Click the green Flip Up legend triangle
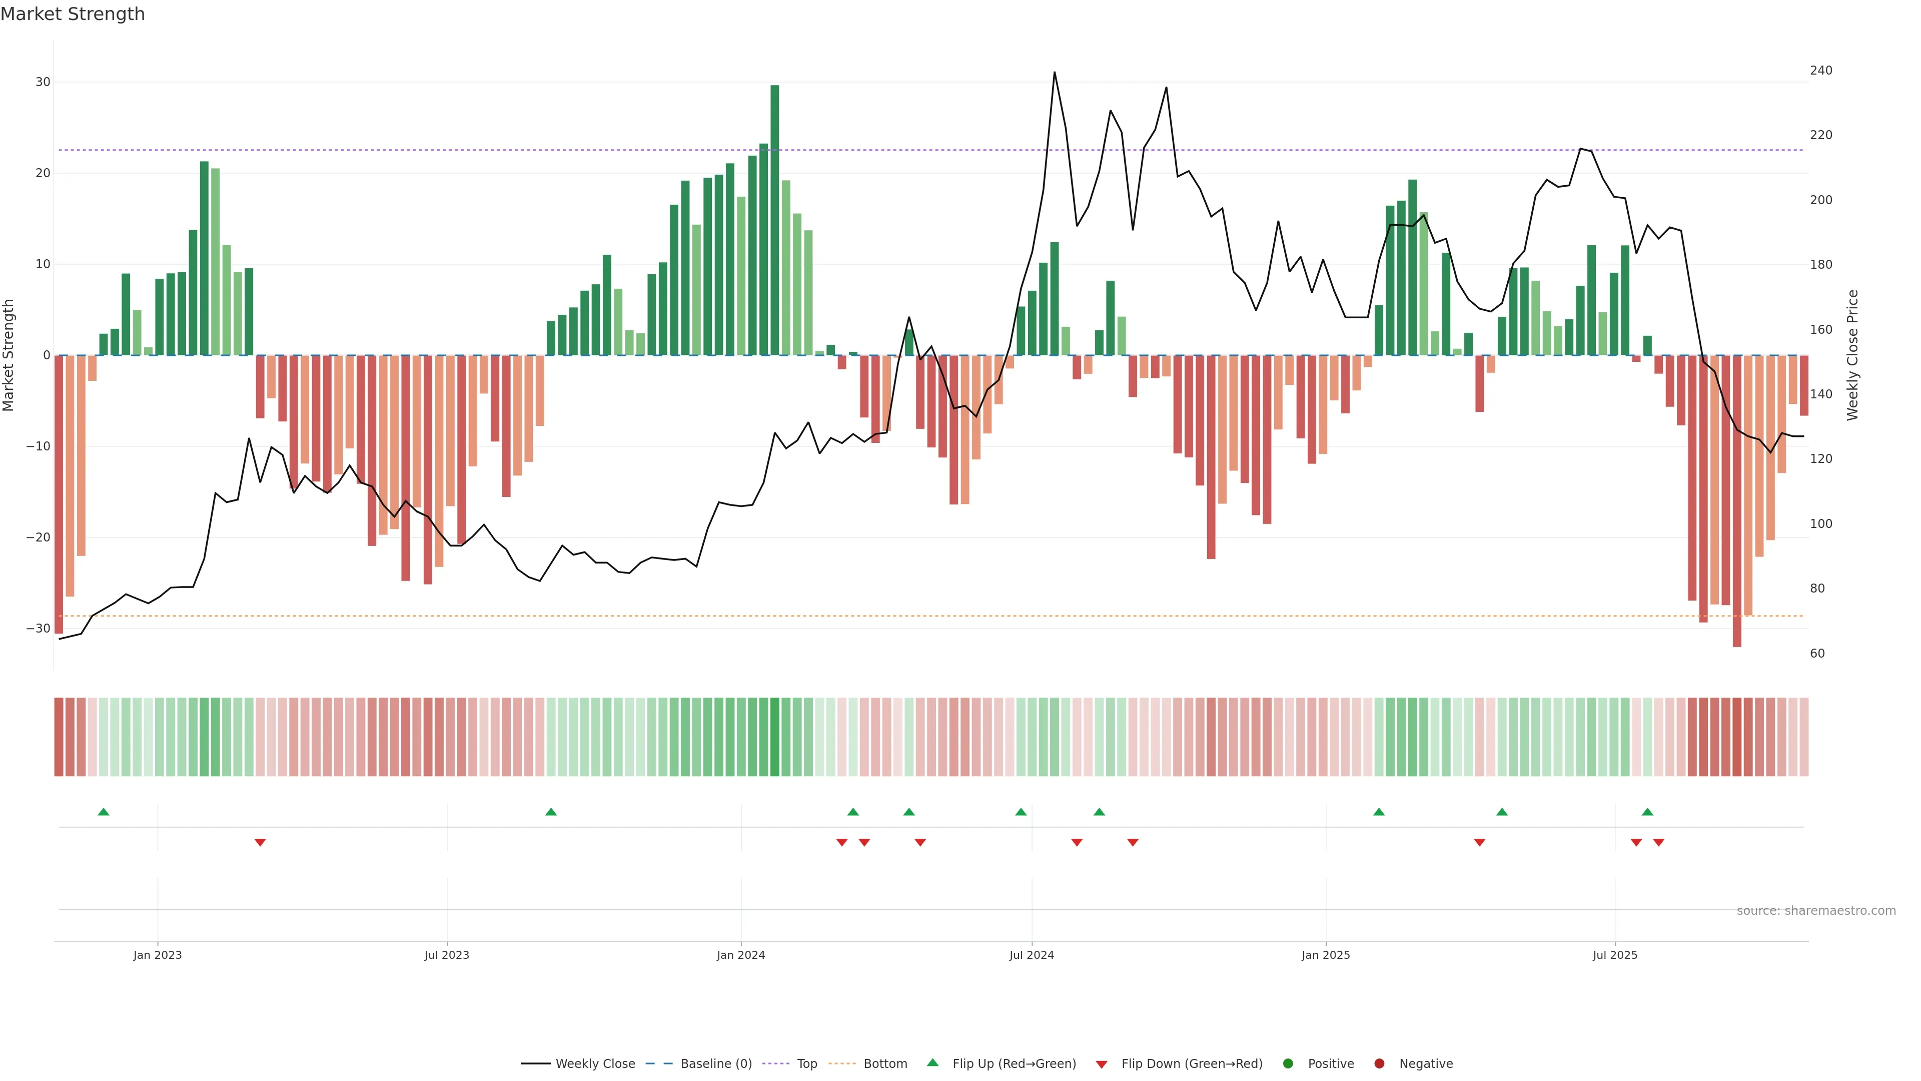The image size is (1921, 1081). [932, 1062]
